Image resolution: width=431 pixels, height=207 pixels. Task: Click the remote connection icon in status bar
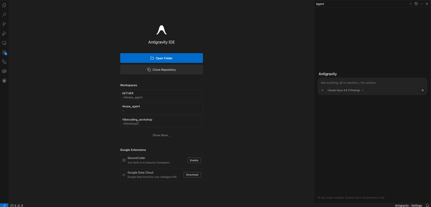(x=4, y=205)
